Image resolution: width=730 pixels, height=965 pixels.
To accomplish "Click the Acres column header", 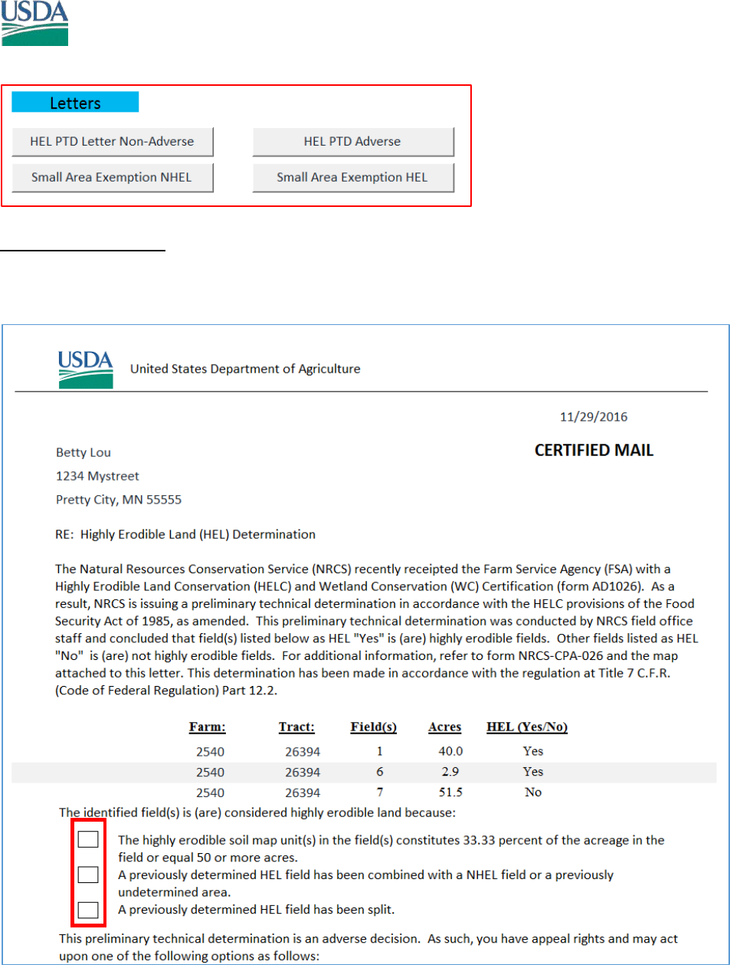I will click(x=445, y=727).
